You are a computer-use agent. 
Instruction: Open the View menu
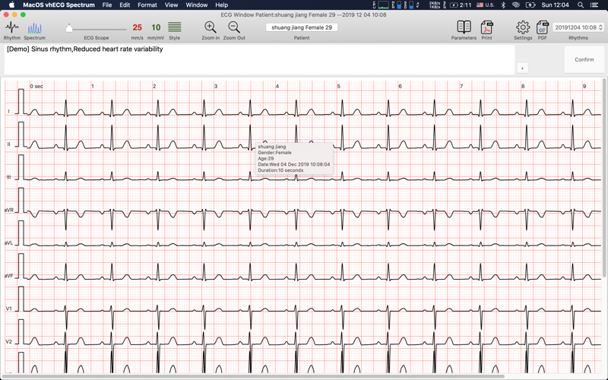click(x=171, y=5)
